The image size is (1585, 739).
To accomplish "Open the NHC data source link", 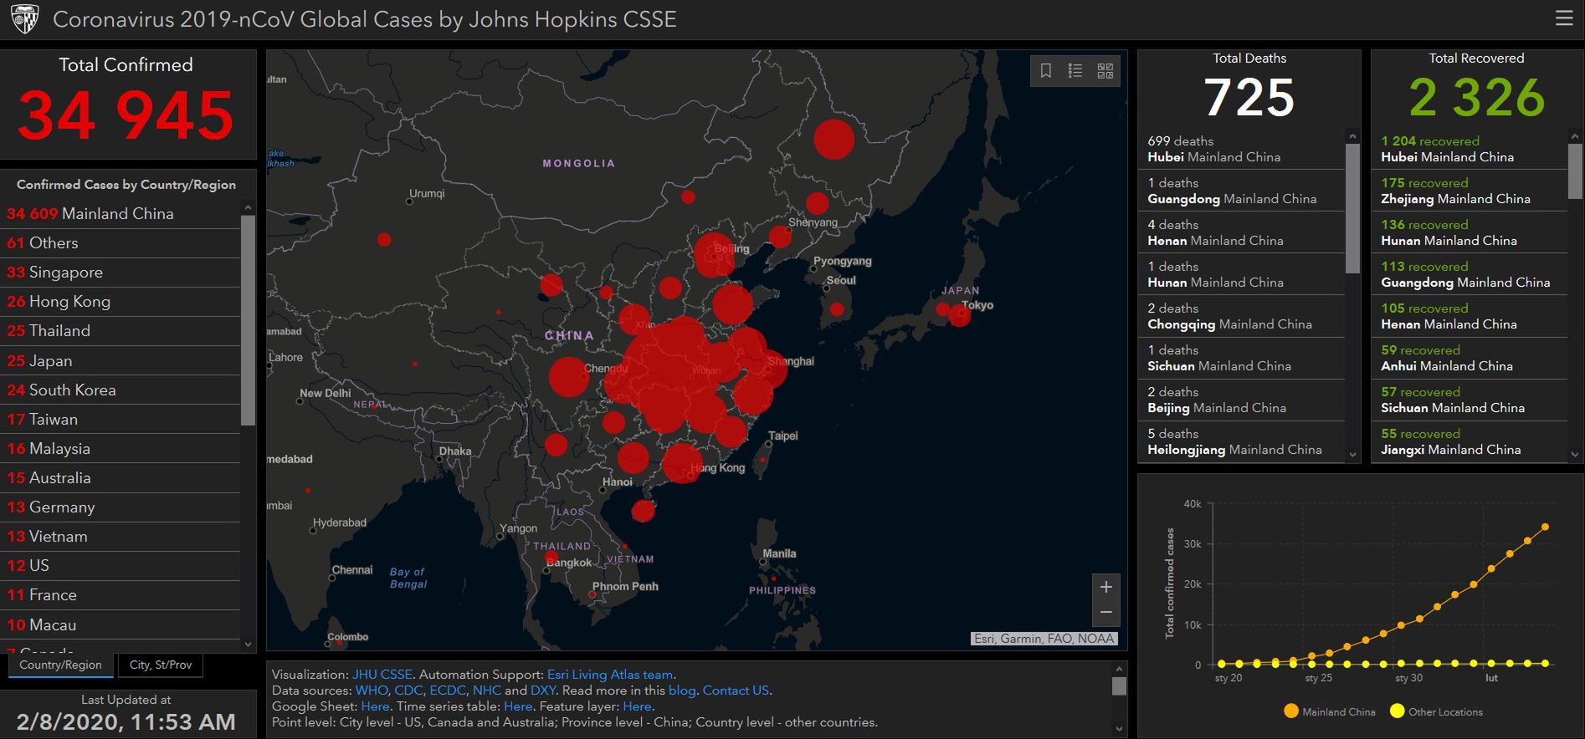I will [x=486, y=691].
